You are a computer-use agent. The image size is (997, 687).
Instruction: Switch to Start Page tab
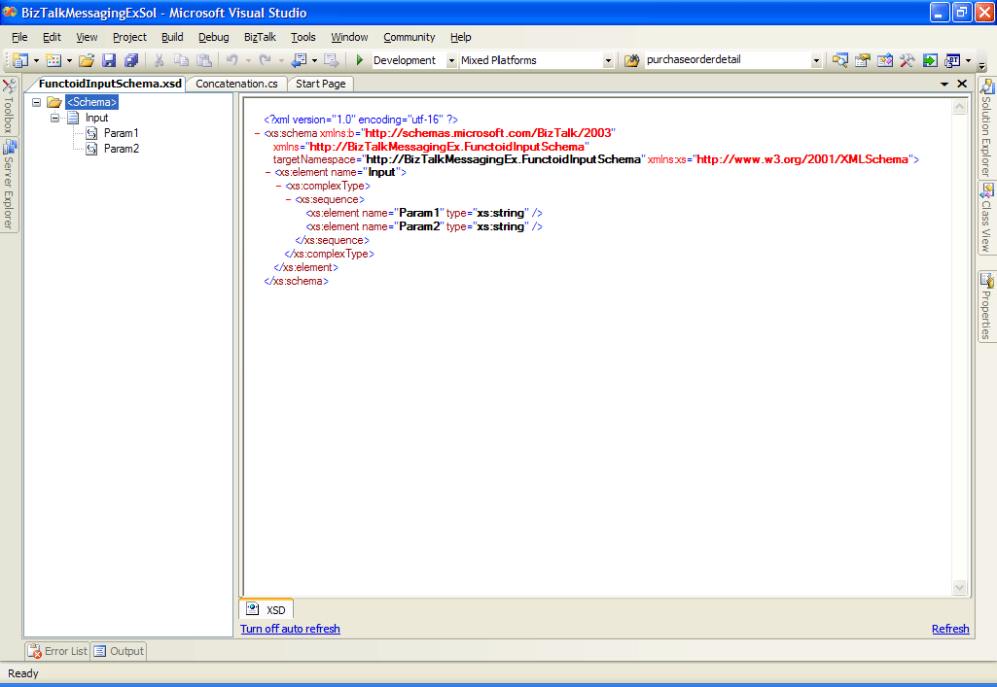(320, 84)
